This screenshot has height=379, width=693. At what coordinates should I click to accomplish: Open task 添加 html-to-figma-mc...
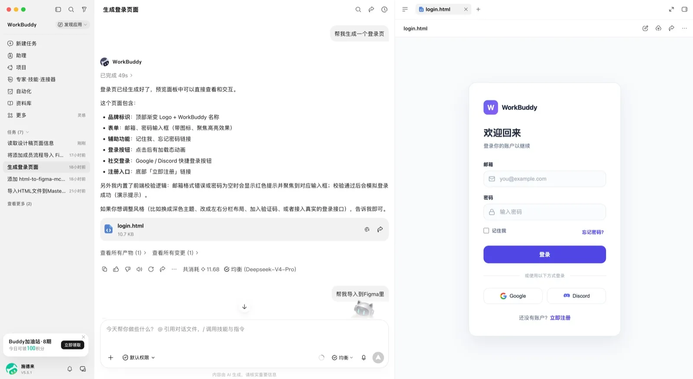pos(47,179)
